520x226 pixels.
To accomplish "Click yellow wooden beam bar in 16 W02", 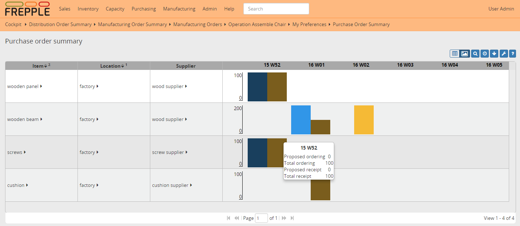I will coord(364,120).
